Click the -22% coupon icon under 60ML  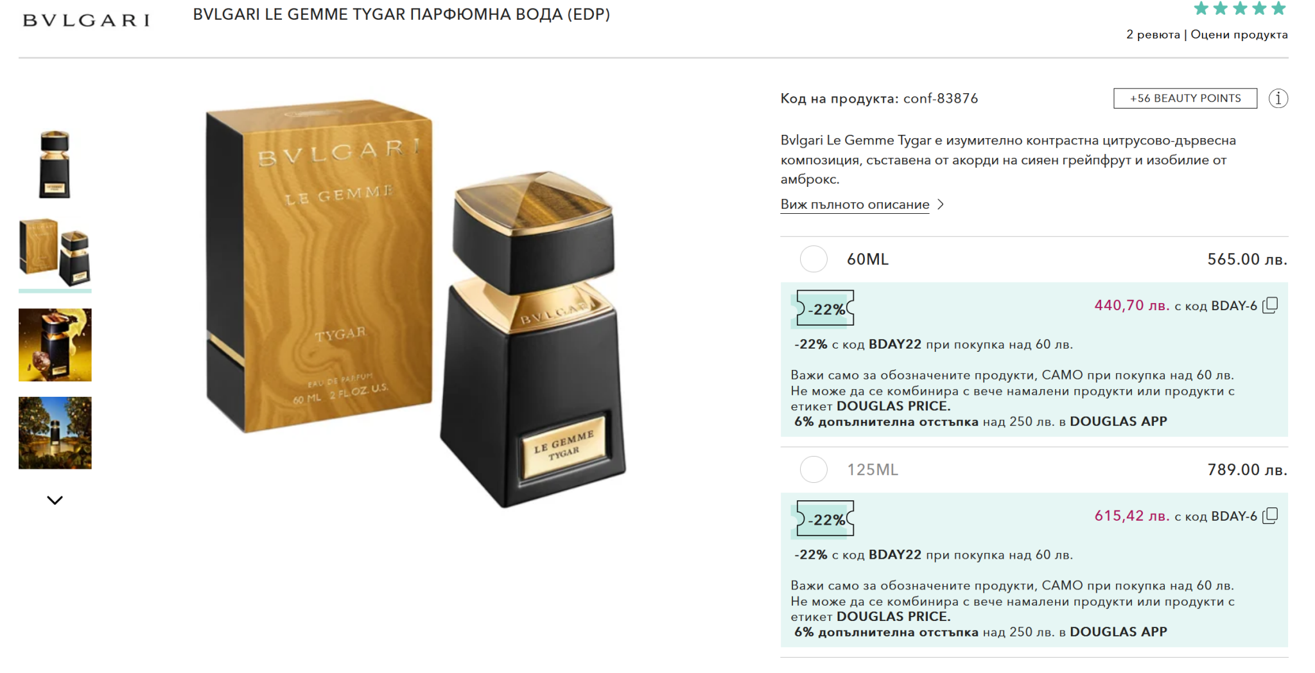pyautogui.click(x=825, y=308)
